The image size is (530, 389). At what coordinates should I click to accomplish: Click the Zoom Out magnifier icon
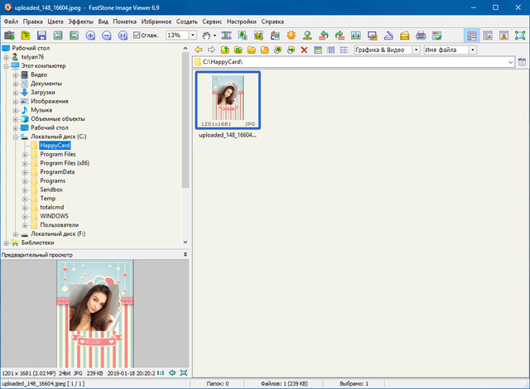tap(106, 36)
